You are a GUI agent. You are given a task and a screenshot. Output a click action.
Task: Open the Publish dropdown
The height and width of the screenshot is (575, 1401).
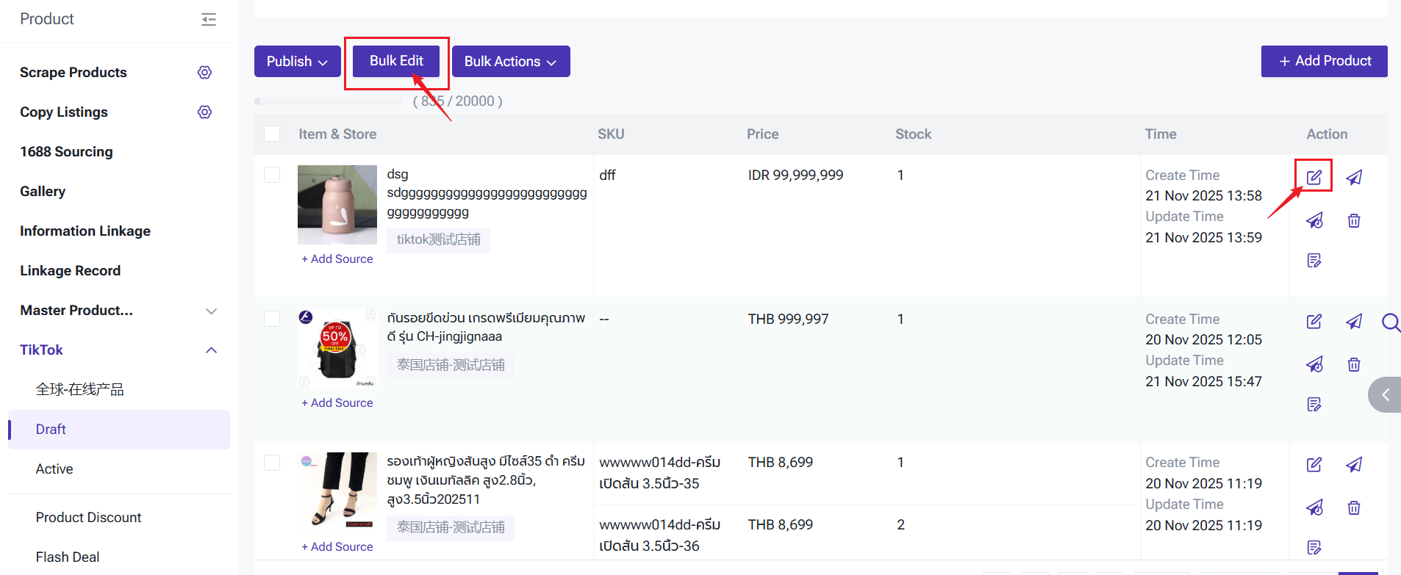tap(297, 62)
